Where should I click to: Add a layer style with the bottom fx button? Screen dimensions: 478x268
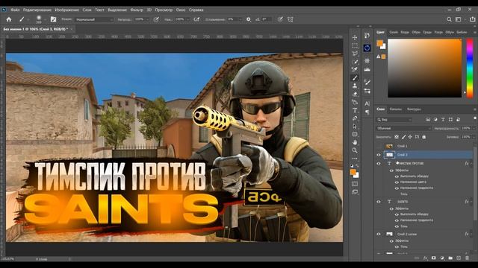pos(425,258)
